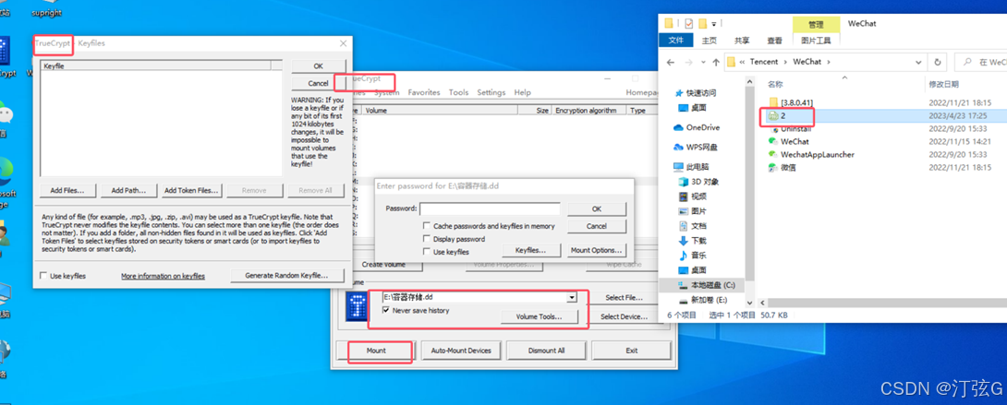This screenshot has height=405, width=1007.
Task: Click the 文档 documents icon
Action: point(684,226)
